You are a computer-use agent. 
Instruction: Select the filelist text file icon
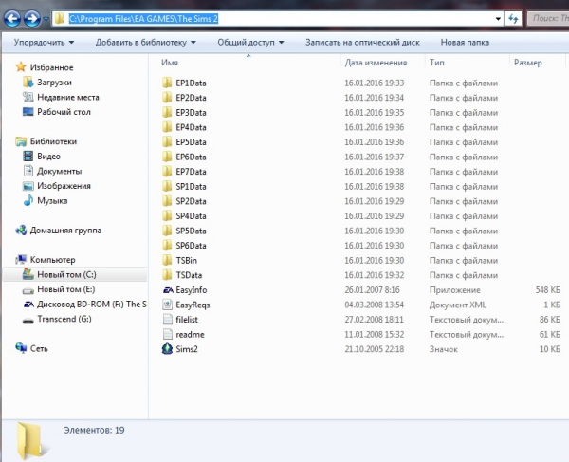[167, 320]
